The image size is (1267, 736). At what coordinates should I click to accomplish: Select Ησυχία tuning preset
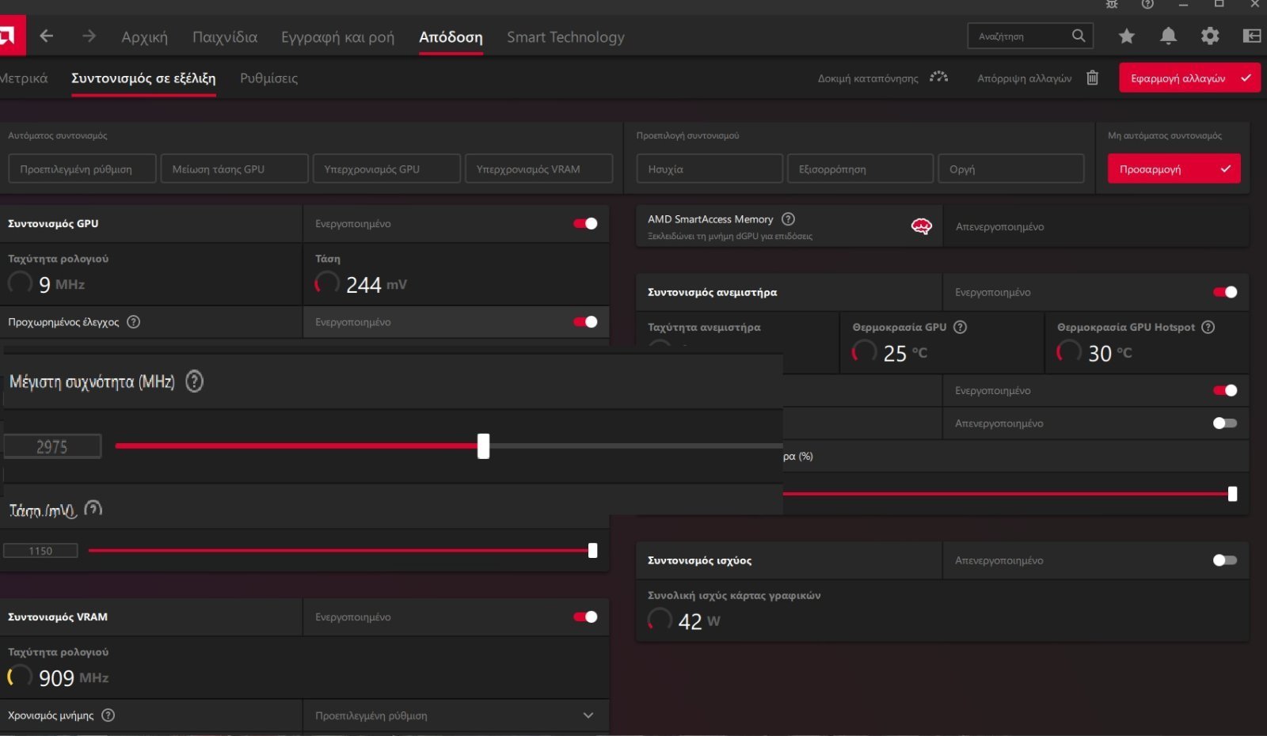click(x=710, y=169)
